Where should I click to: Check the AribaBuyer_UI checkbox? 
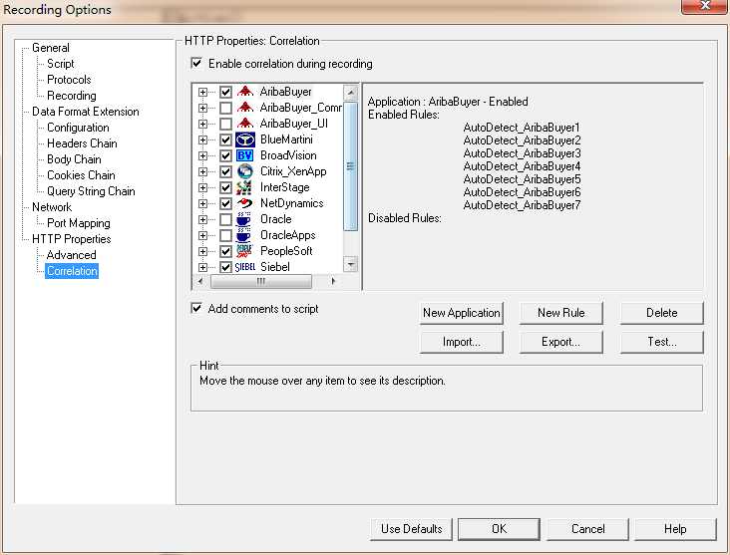click(x=225, y=124)
